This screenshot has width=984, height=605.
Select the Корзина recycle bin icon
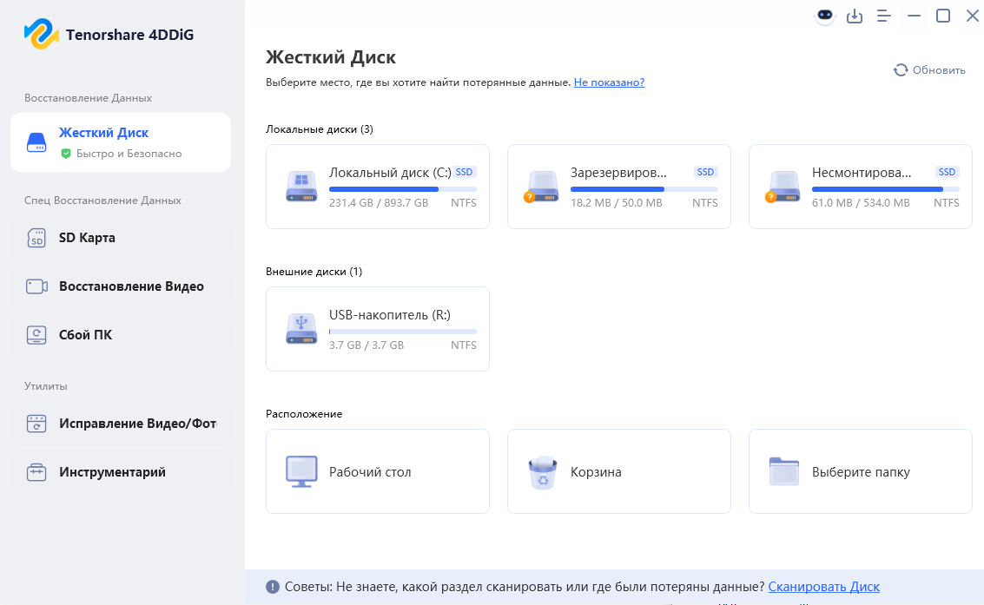544,470
